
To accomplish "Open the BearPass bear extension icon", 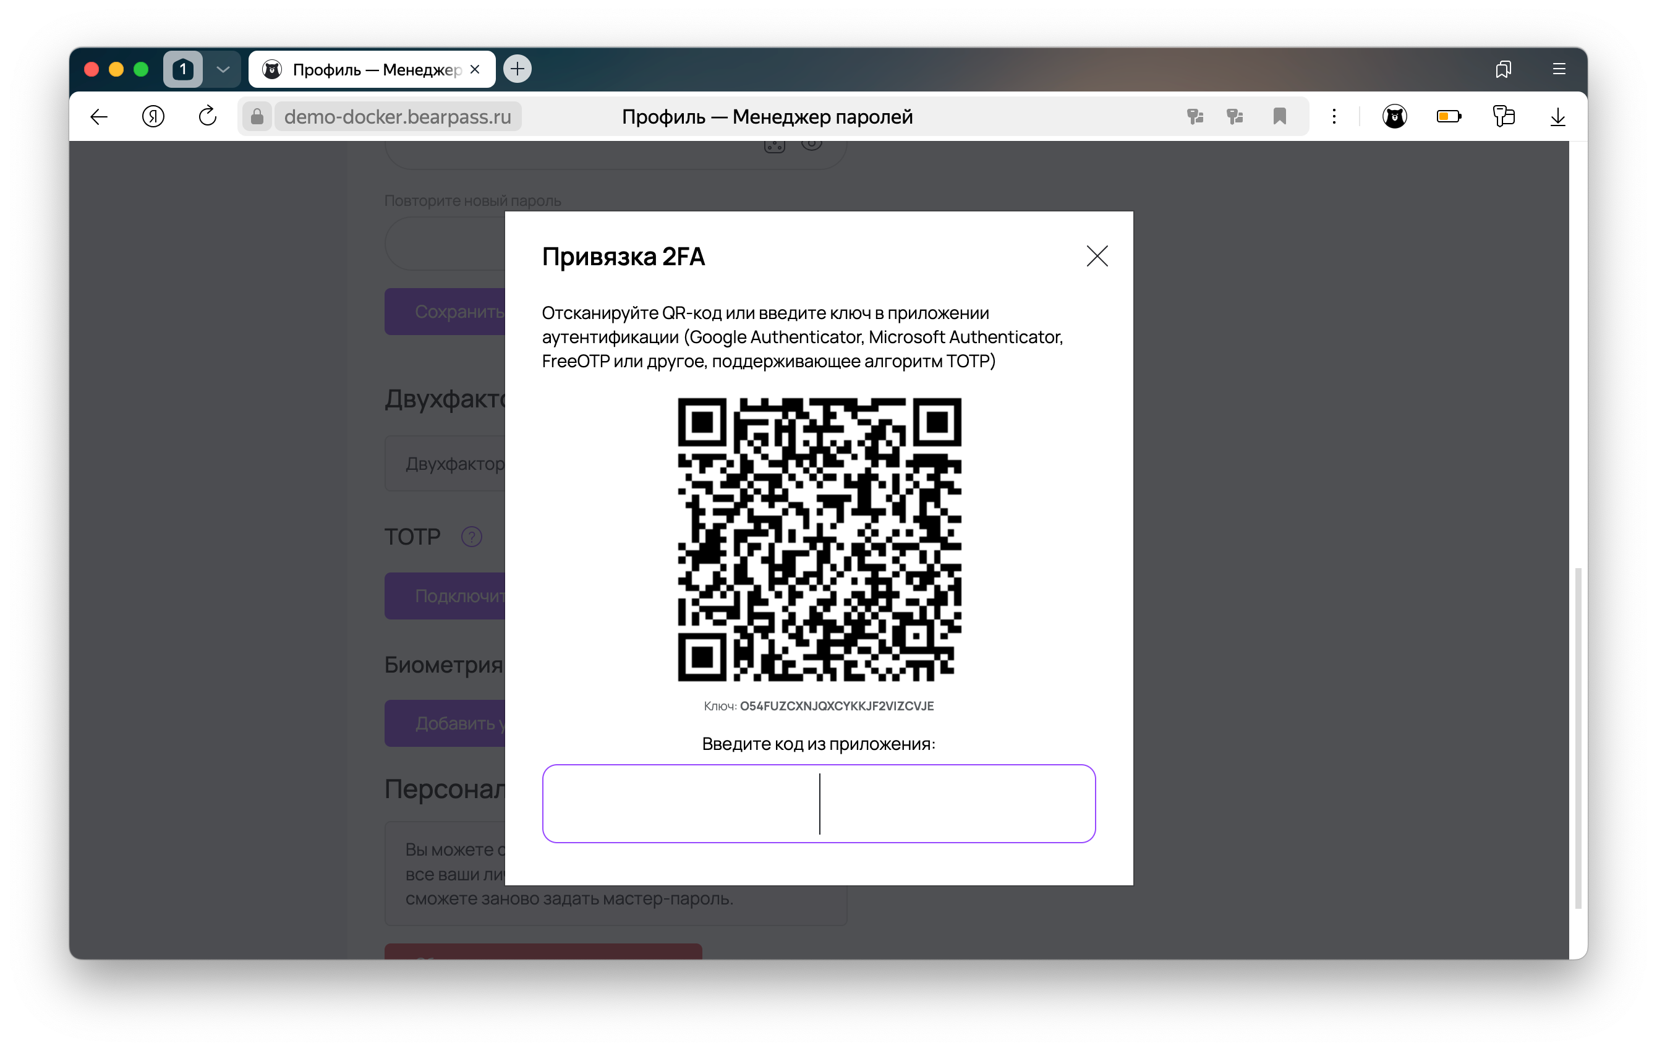I will pyautogui.click(x=1394, y=116).
